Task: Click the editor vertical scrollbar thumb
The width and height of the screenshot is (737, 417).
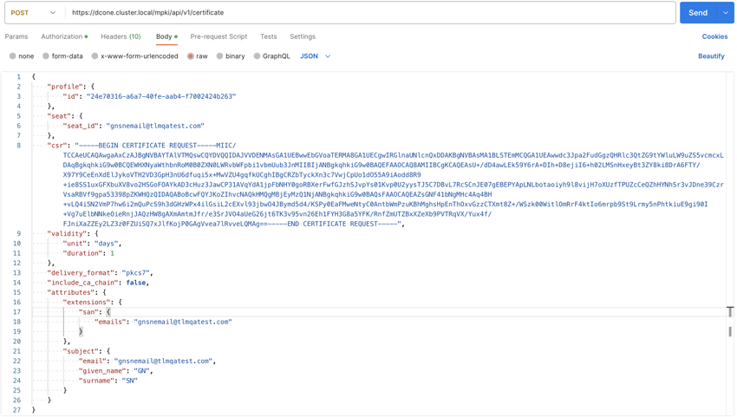Action: 730,331
